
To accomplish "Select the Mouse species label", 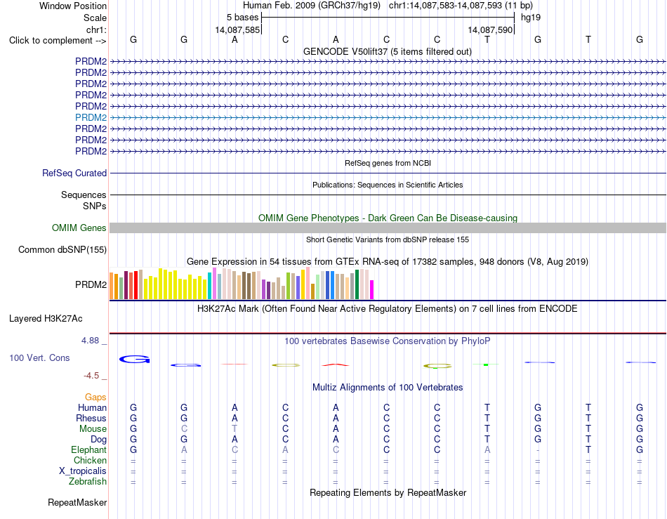I will pyautogui.click(x=93, y=429).
